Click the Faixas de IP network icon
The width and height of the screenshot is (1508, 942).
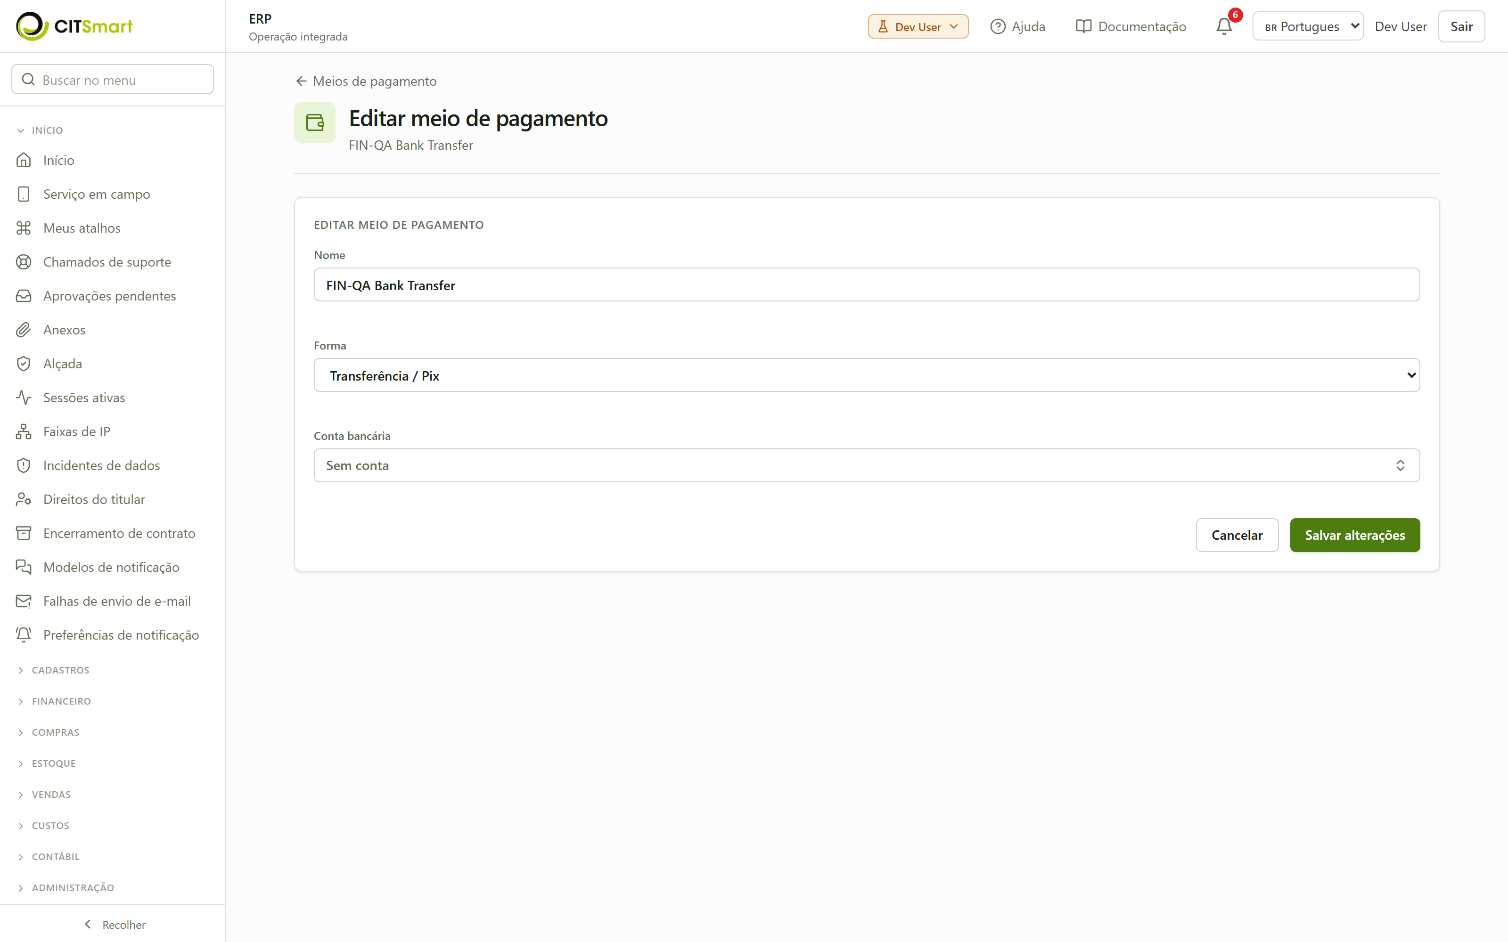coord(24,432)
